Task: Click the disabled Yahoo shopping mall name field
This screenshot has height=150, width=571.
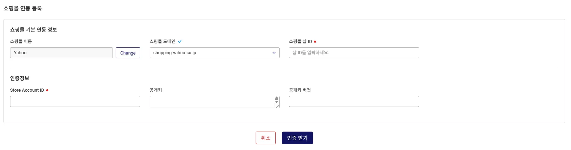Action: click(x=61, y=53)
